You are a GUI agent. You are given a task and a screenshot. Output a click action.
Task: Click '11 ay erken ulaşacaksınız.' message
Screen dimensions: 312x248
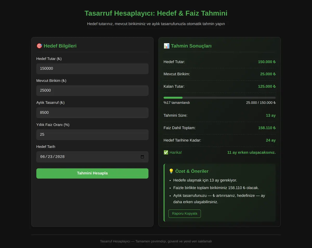coord(251,152)
